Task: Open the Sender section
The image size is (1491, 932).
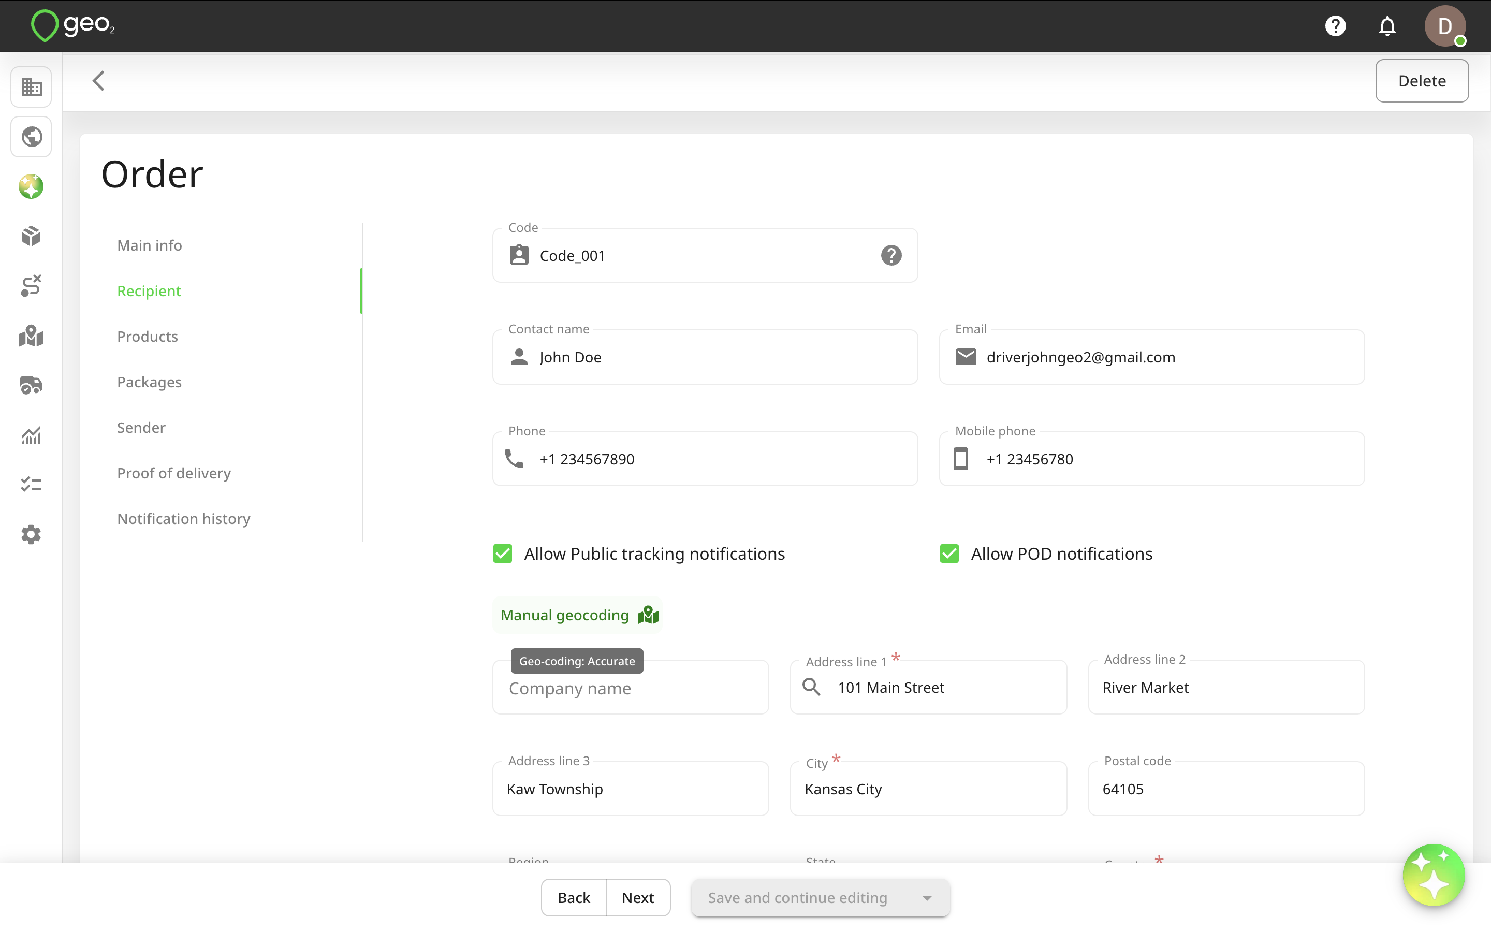Action: [141, 428]
